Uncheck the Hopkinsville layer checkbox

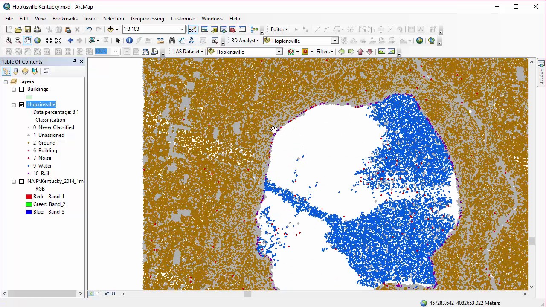22,104
